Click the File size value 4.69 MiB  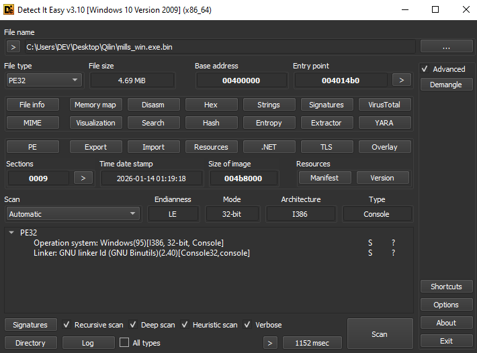pyautogui.click(x=132, y=81)
